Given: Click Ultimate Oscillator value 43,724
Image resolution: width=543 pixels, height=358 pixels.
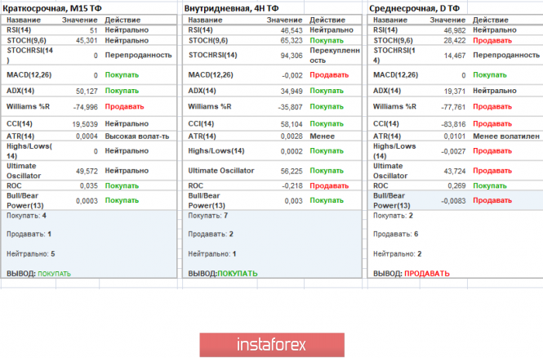Looking at the screenshot, I should point(455,171).
